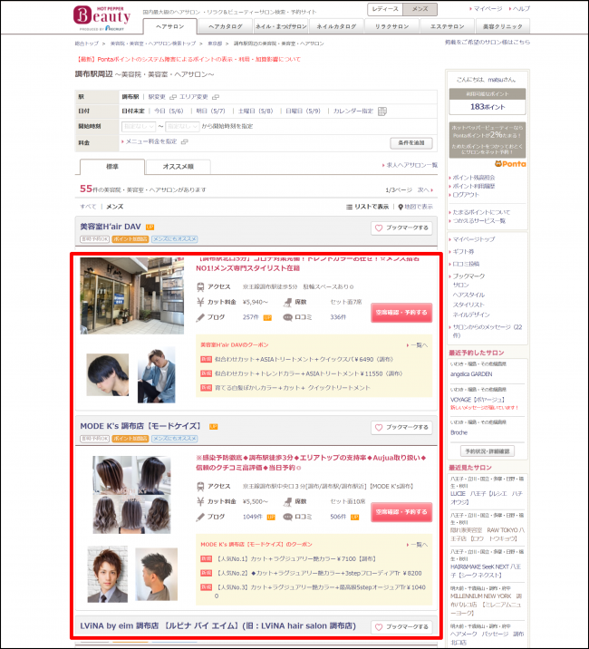Click the UP badge beside 美容室H'air DAV title
Viewport: 589px width, 649px height.
click(x=150, y=228)
